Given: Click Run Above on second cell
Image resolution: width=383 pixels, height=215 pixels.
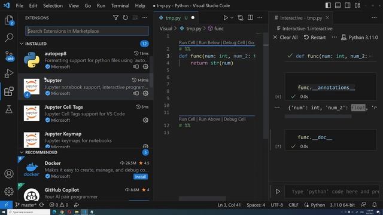Looking at the screenshot, I should (210, 119).
